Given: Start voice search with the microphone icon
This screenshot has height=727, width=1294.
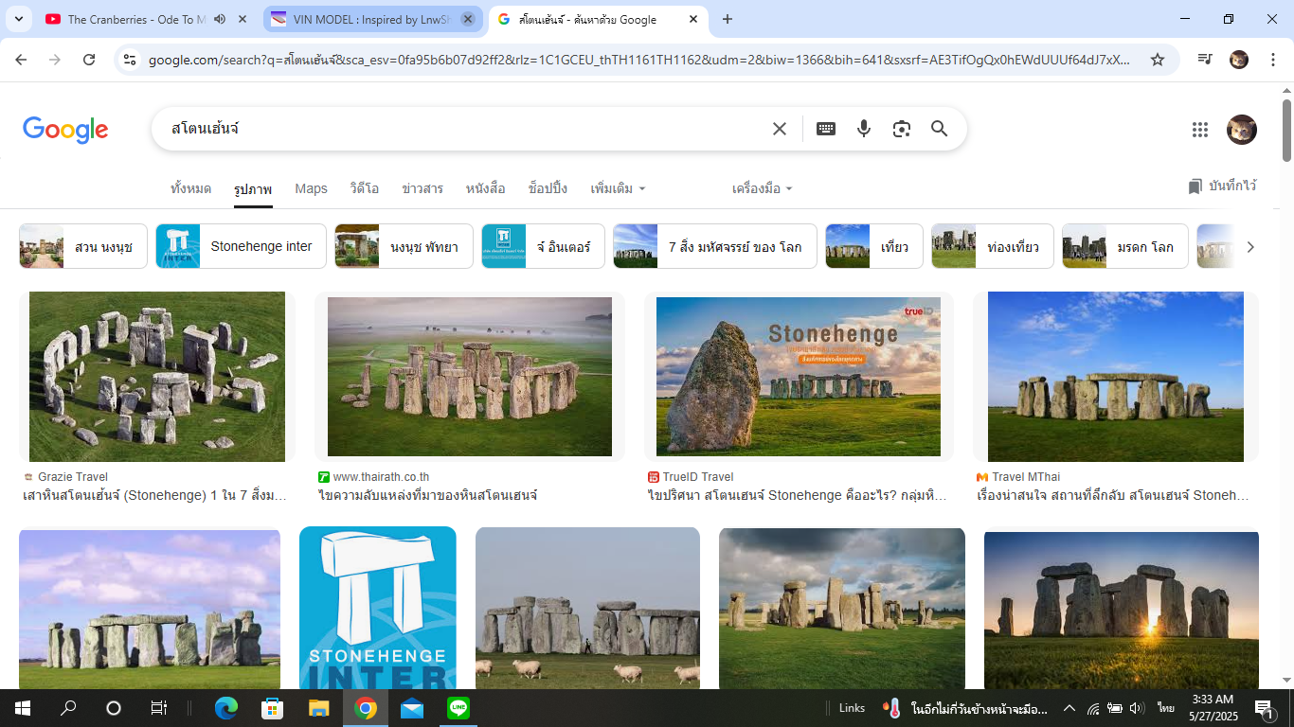Looking at the screenshot, I should [x=863, y=129].
